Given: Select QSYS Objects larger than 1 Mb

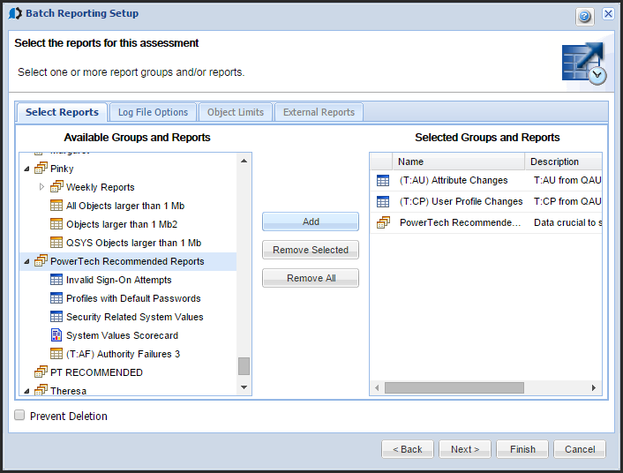Looking at the screenshot, I should 133,243.
